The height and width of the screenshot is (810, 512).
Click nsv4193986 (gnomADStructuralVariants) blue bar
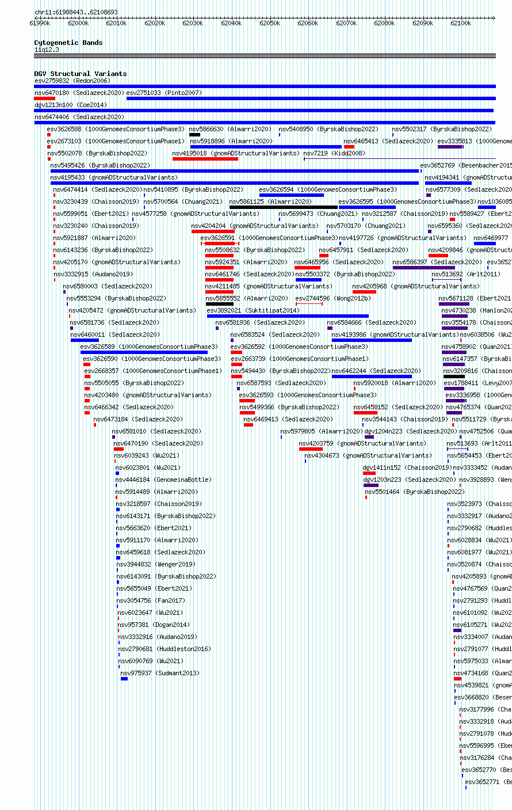[x=372, y=340]
